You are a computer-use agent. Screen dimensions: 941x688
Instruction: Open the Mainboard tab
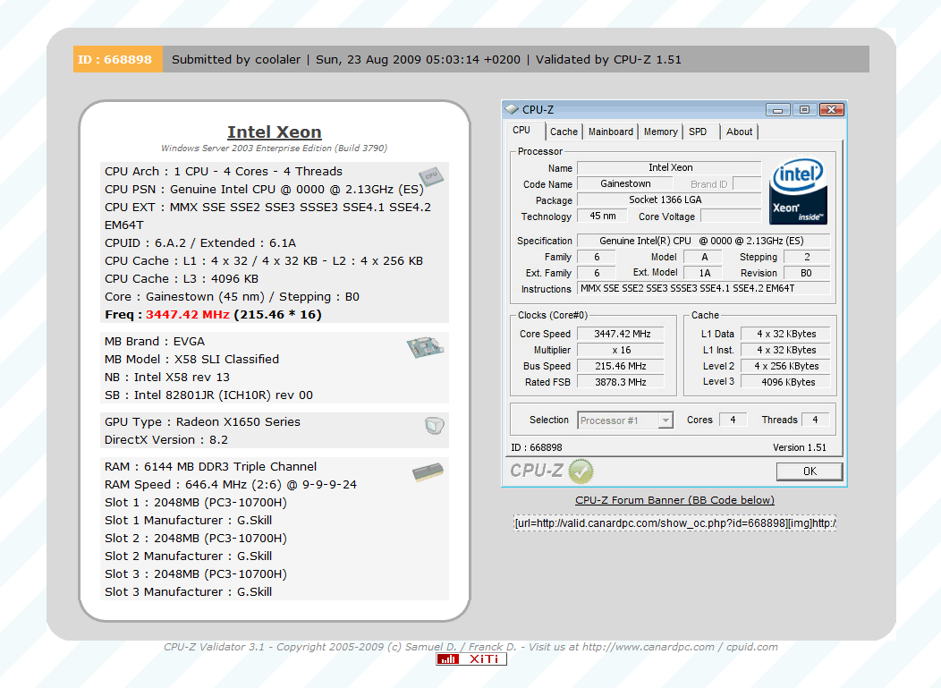point(610,132)
